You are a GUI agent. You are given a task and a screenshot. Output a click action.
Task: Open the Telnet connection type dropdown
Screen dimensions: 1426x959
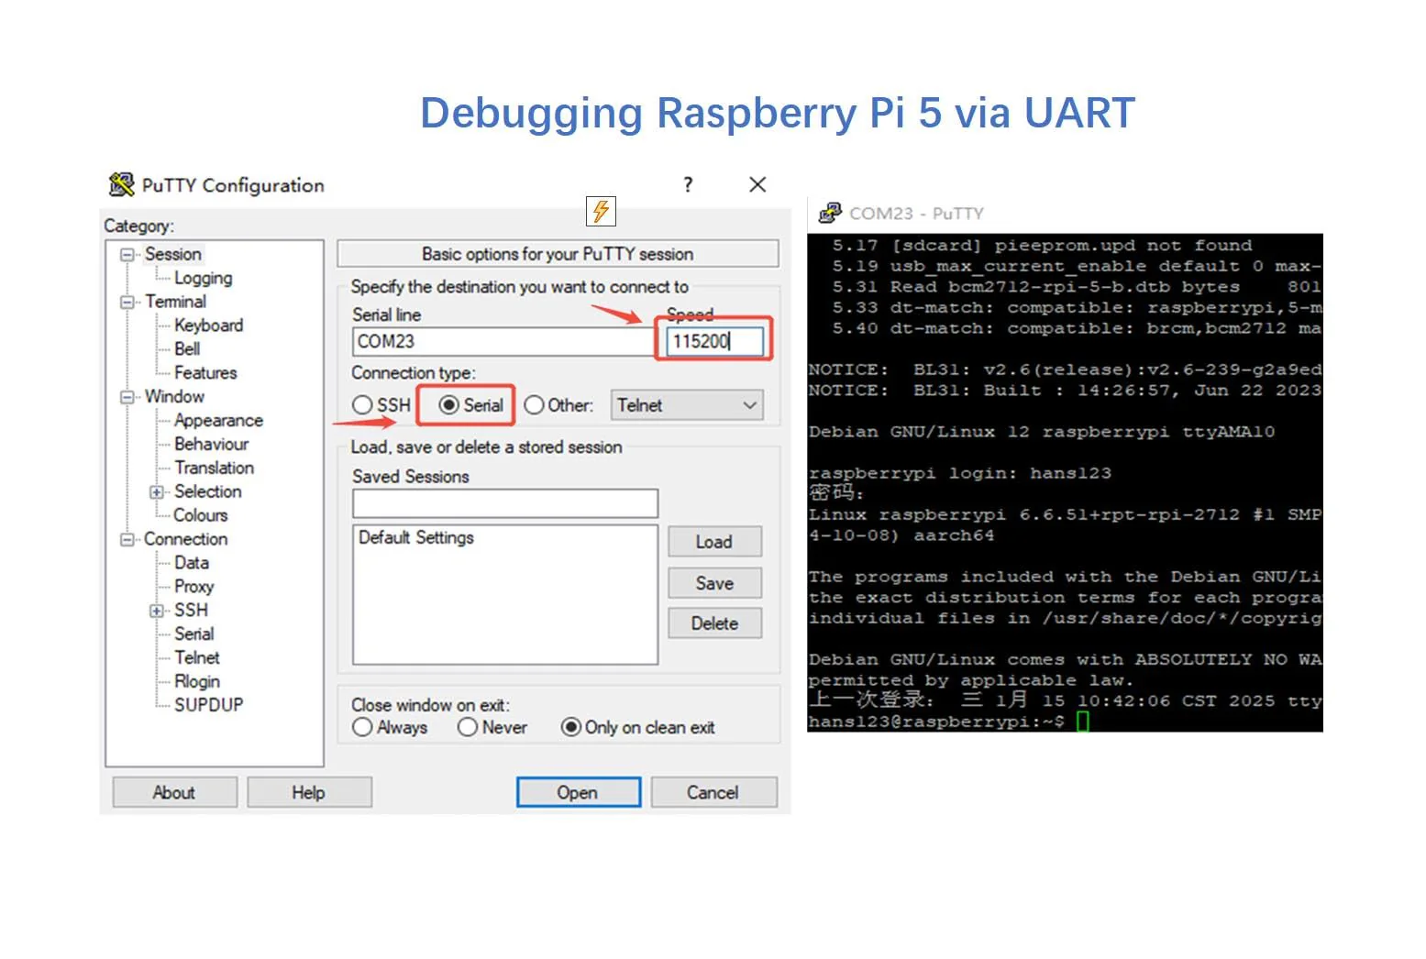tap(687, 405)
